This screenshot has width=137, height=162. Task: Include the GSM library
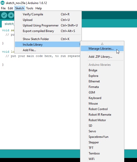pyautogui.click(x=102, y=92)
